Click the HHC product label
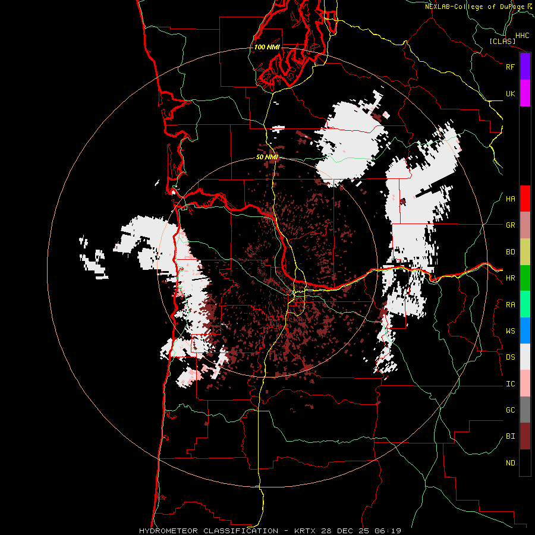 coord(522,36)
